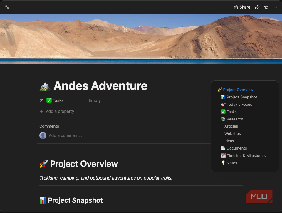This screenshot has width=282, height=213.
Task: Add a comment in the comment field
Action: tap(65, 135)
